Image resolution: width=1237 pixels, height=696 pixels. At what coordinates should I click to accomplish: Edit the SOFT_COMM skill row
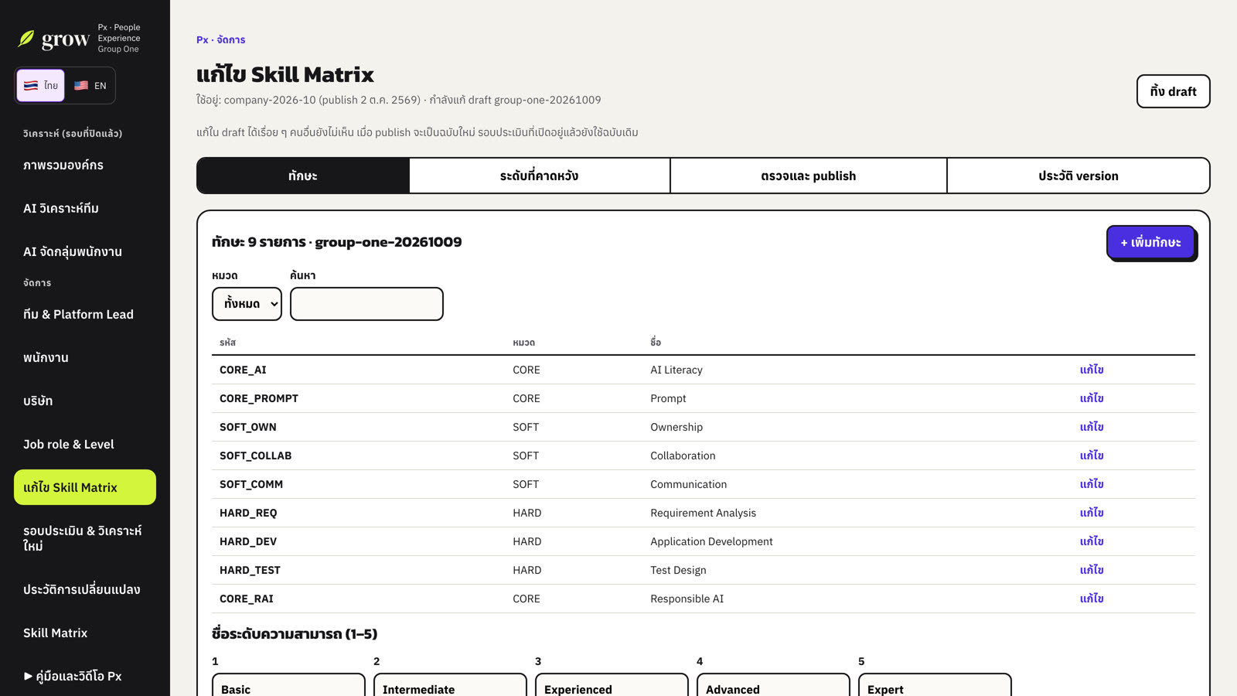pyautogui.click(x=1091, y=484)
